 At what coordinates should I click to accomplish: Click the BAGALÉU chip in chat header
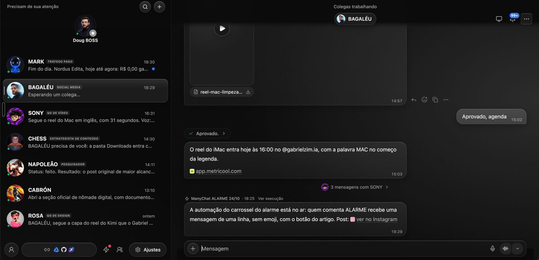point(355,18)
